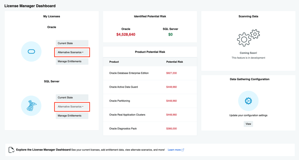299x160 pixels.
Task: Follow the Learn more link
Action: [x=174, y=150]
